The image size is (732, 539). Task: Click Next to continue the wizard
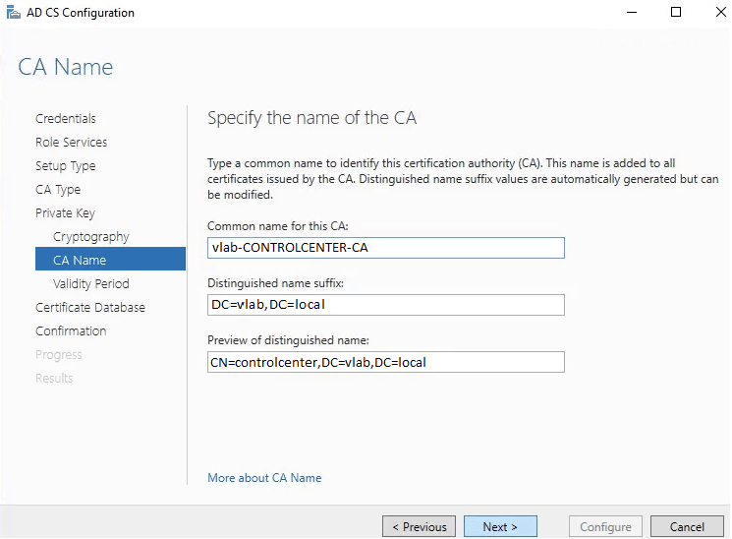[500, 527]
